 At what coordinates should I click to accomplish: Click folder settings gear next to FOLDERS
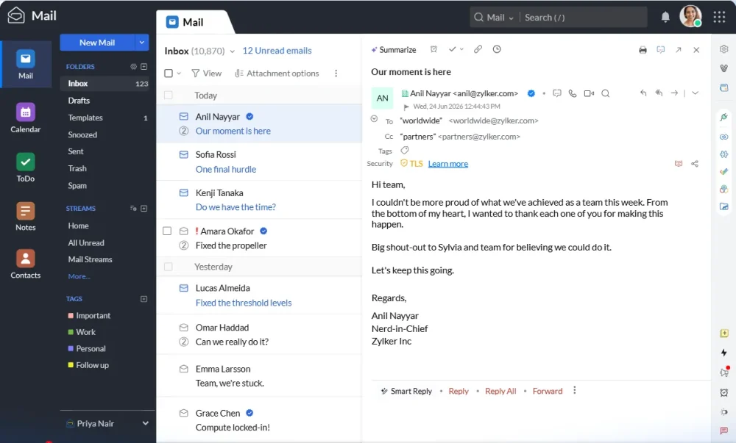click(133, 67)
